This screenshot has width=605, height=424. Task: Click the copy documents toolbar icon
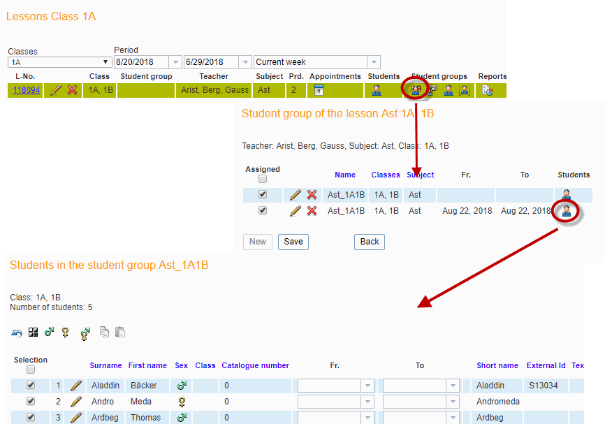point(104,332)
